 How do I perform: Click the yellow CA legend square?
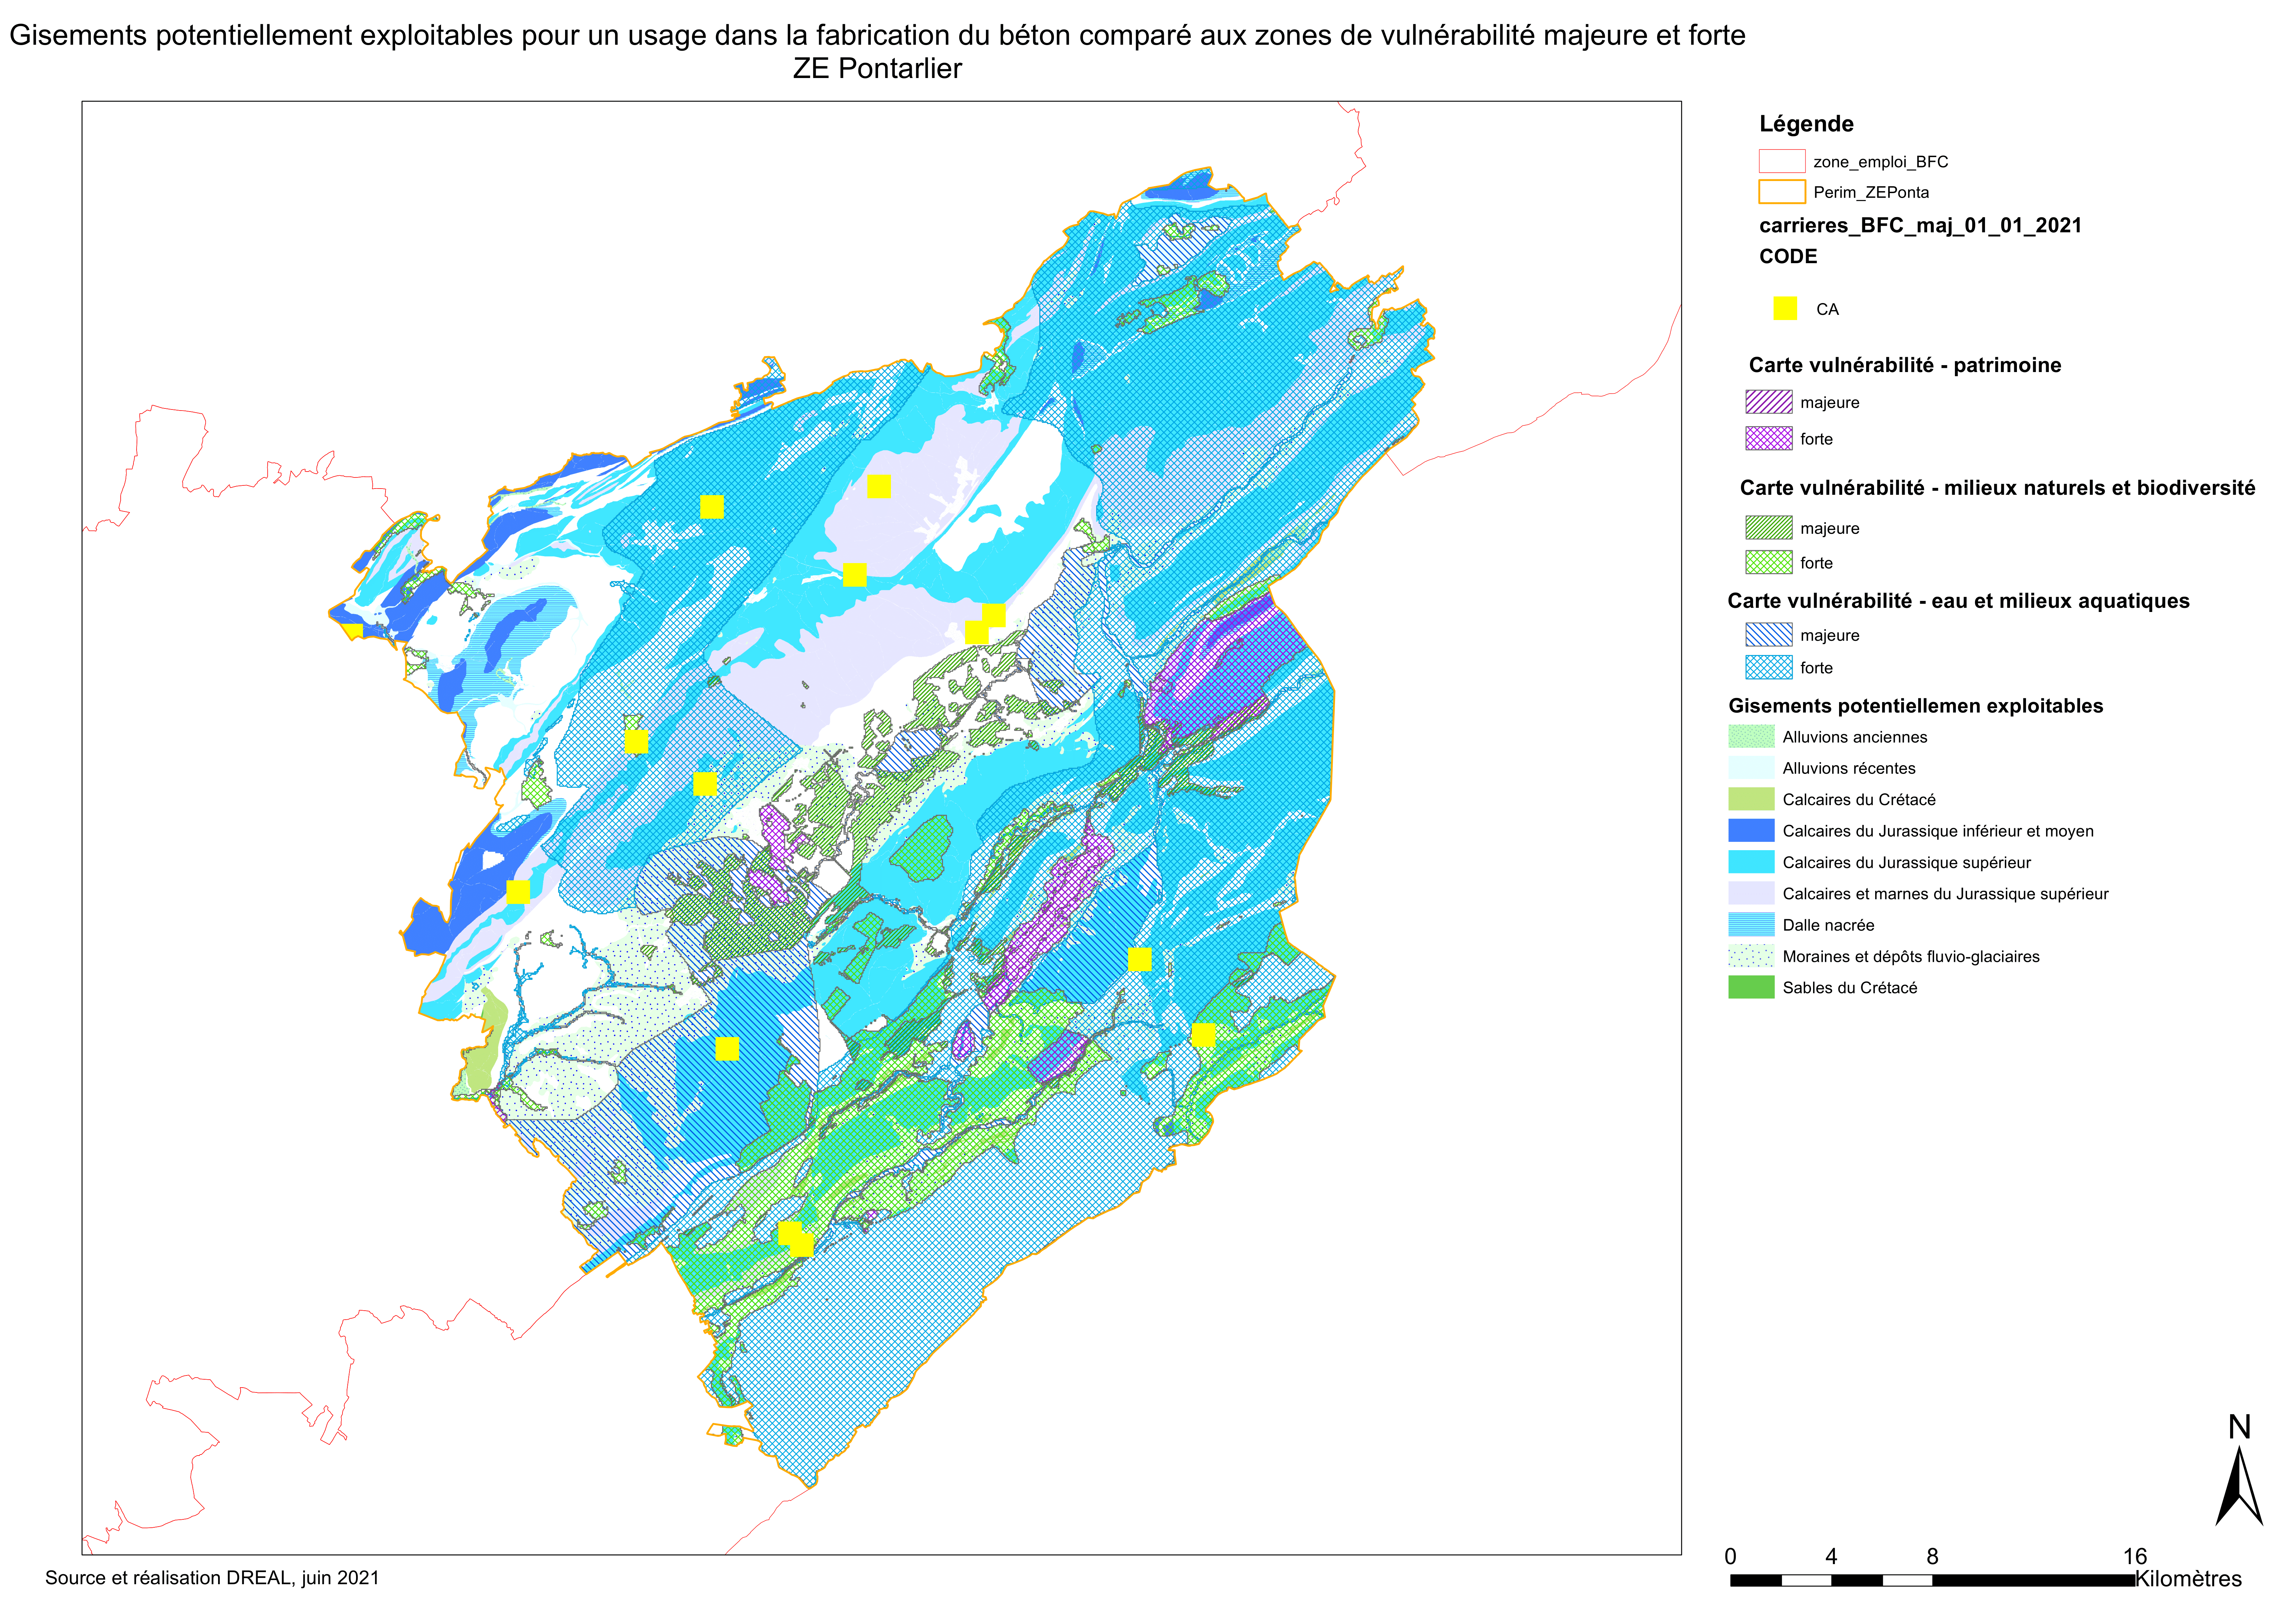pos(1785,308)
